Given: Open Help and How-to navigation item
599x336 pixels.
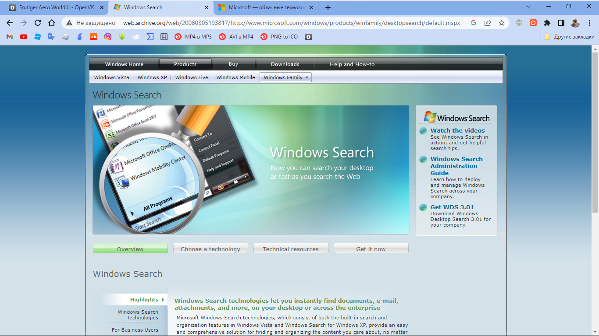Looking at the screenshot, I should click(352, 64).
